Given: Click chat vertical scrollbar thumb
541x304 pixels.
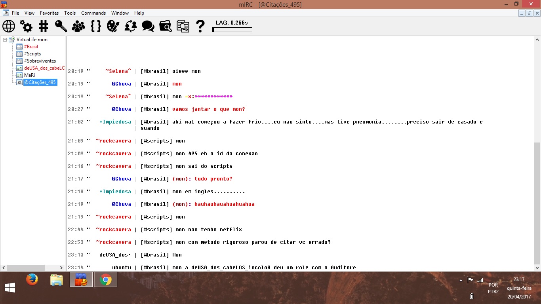Looking at the screenshot, I should pyautogui.click(x=537, y=204).
